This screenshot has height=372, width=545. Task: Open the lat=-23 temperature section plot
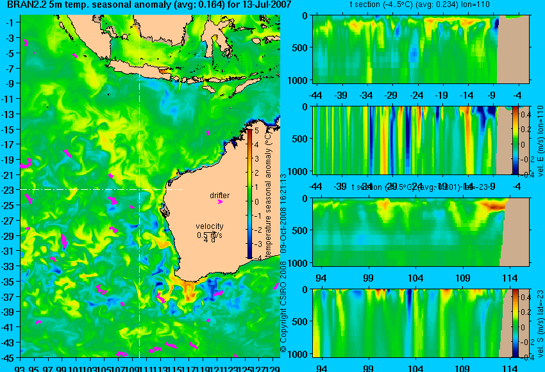pos(421,232)
